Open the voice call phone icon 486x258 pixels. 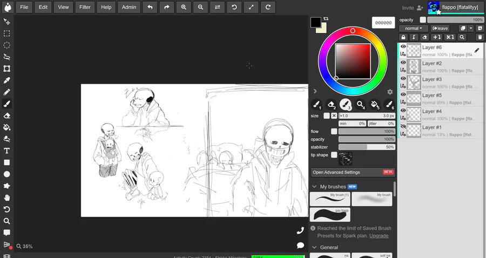pyautogui.click(x=300, y=231)
